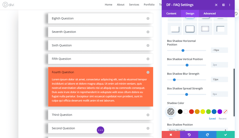Choose the green shadow color swatch

click(x=208, y=111)
